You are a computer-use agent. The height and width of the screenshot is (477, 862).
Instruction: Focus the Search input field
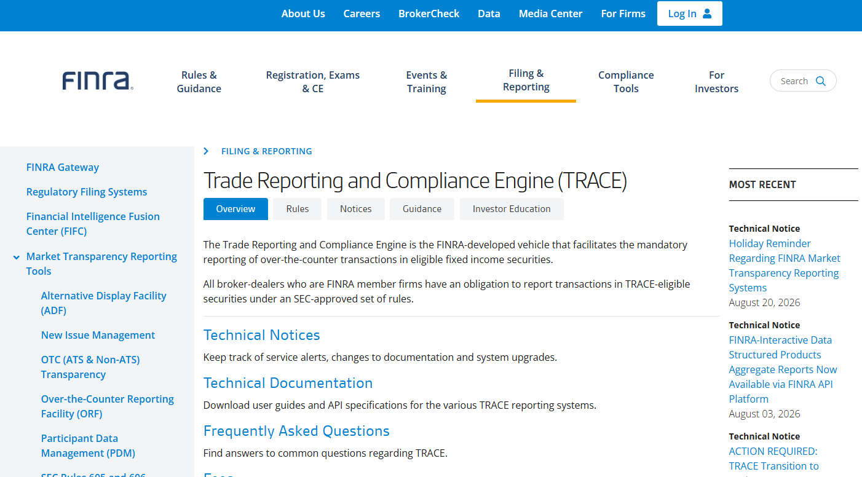click(803, 81)
